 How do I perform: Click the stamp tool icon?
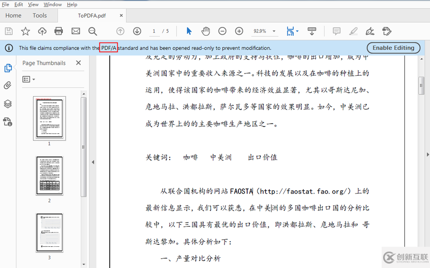point(386,31)
